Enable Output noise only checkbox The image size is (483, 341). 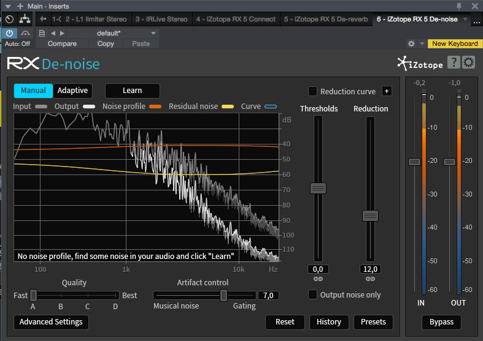click(312, 294)
